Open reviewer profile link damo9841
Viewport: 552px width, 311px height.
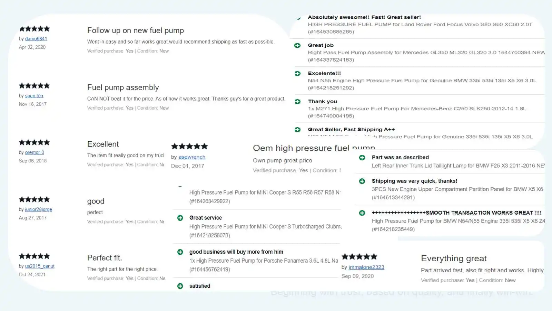tap(36, 39)
